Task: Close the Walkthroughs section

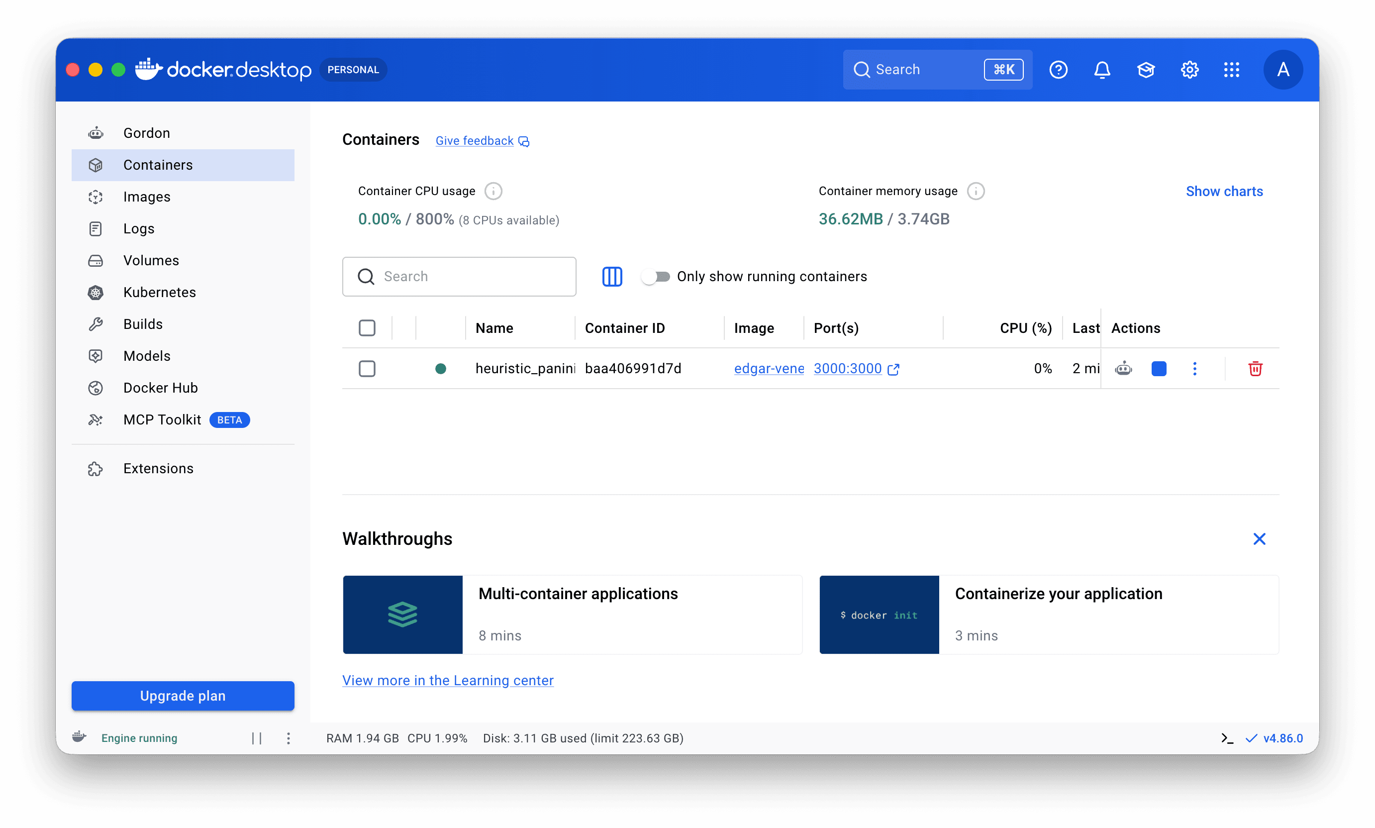Action: coord(1259,539)
